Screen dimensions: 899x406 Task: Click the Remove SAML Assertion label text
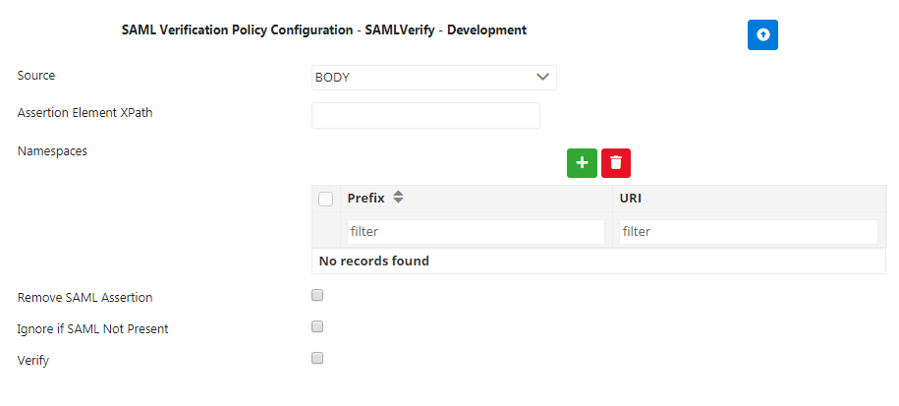(x=84, y=297)
